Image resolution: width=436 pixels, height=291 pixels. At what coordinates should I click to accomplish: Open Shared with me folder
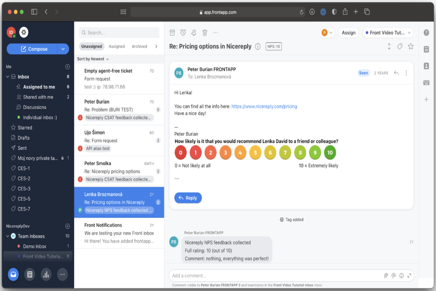[x=38, y=97]
